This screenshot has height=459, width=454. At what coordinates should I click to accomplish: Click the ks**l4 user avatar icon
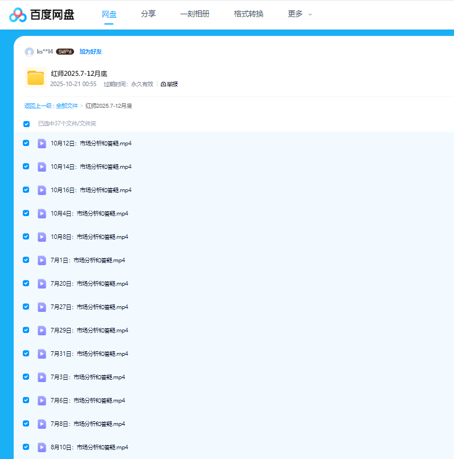point(29,52)
